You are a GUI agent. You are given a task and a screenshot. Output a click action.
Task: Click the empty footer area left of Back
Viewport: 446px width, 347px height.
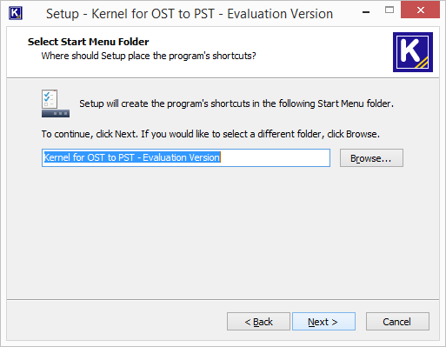[x=116, y=322]
